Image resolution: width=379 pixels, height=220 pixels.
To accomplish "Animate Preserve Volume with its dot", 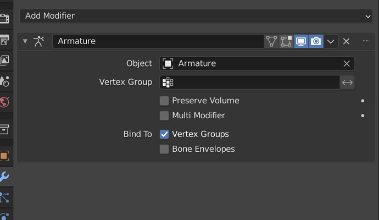I will pos(363,101).
